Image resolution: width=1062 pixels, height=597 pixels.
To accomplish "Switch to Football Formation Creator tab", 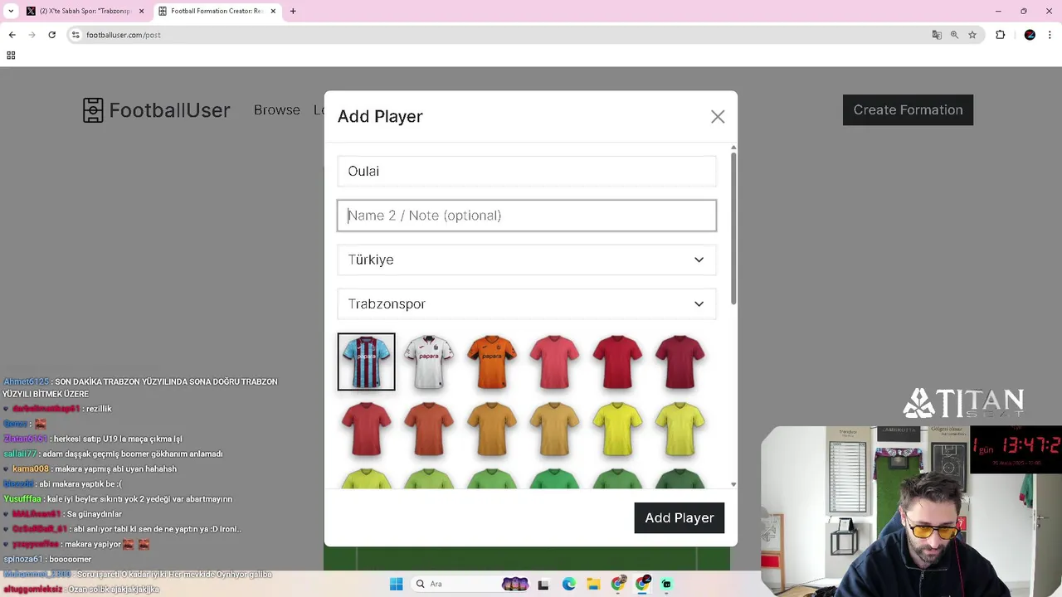I will pyautogui.click(x=217, y=11).
